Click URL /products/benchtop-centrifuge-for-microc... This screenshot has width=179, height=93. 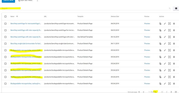[59, 30]
